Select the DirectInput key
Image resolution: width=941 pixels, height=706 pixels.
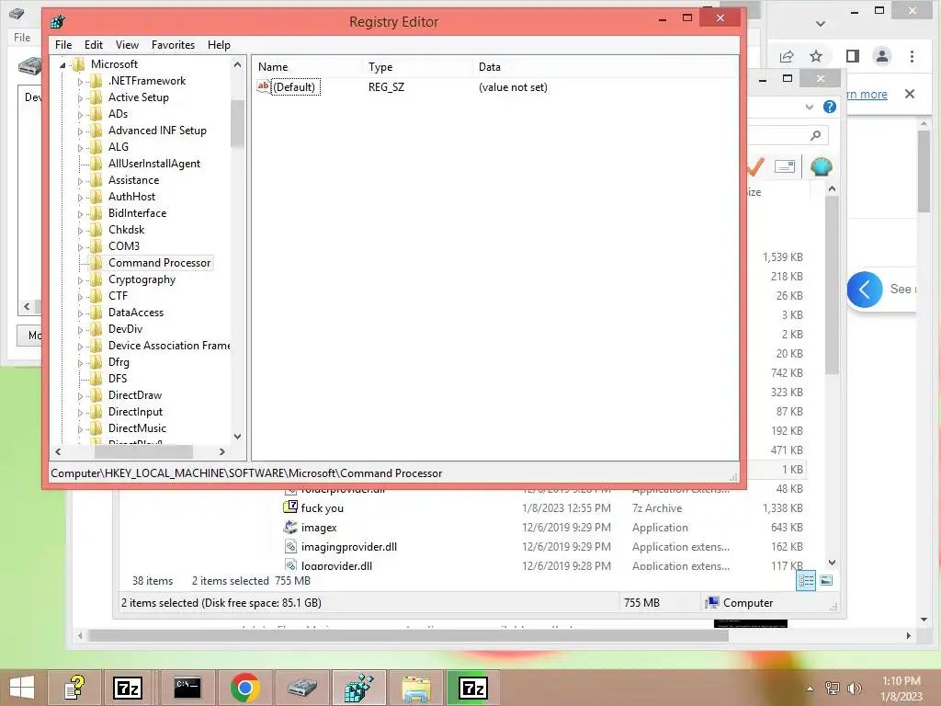tap(135, 412)
